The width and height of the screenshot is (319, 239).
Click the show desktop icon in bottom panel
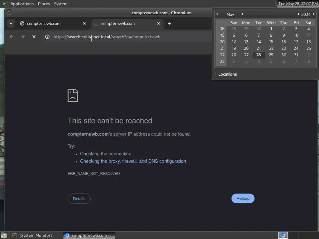(4, 236)
